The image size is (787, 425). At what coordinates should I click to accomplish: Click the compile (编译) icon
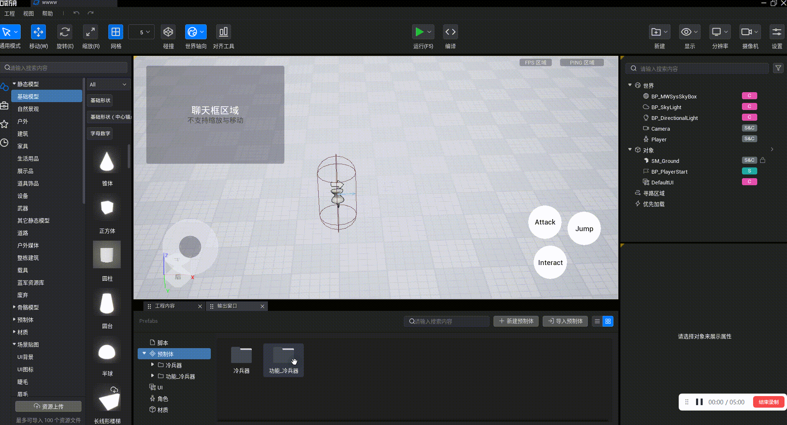point(450,32)
